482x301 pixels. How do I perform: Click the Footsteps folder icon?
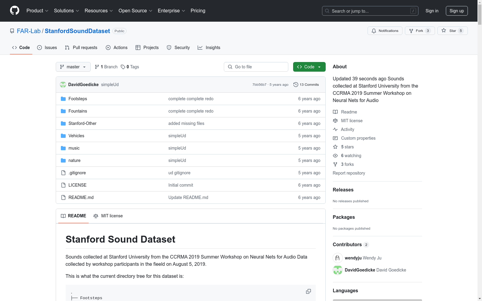[63, 99]
